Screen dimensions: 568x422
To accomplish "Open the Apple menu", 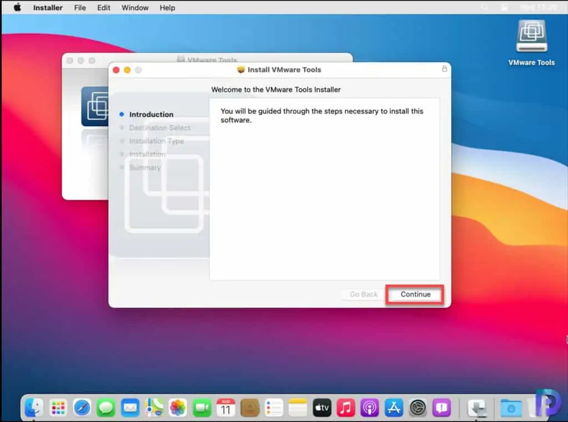I will tap(17, 8).
